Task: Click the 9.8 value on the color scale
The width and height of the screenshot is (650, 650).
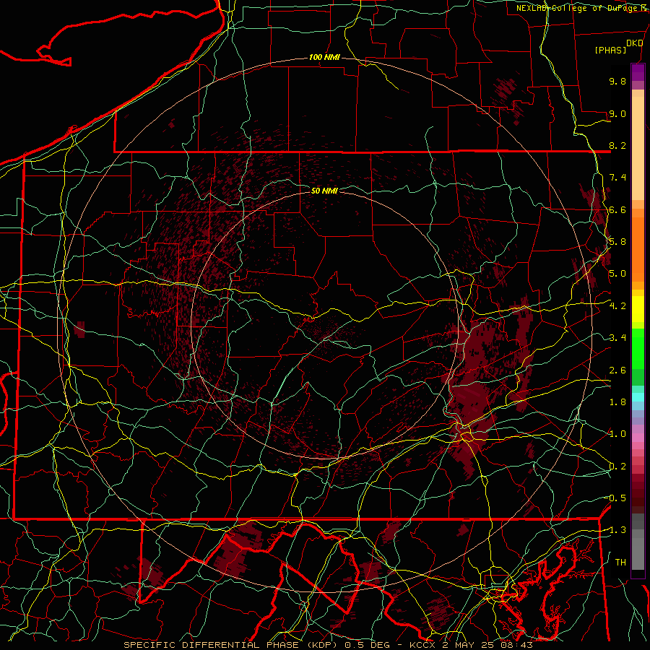Action: click(617, 81)
